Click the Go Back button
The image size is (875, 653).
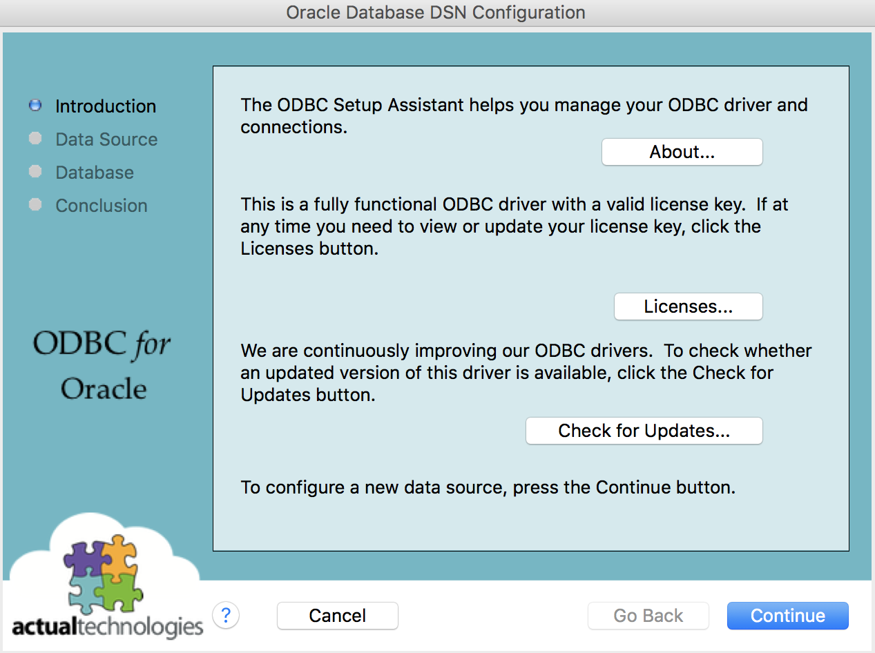click(648, 615)
